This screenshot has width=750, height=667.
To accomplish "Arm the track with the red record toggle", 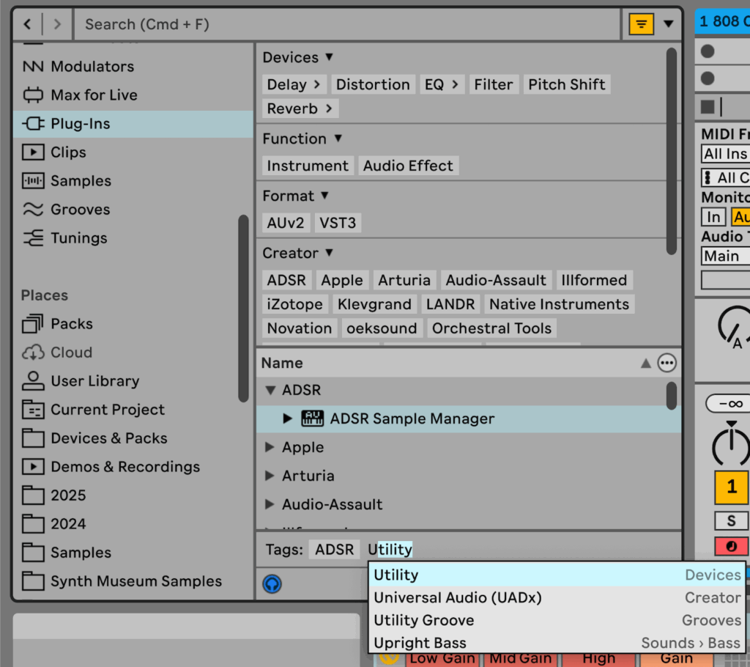I will 730,546.
